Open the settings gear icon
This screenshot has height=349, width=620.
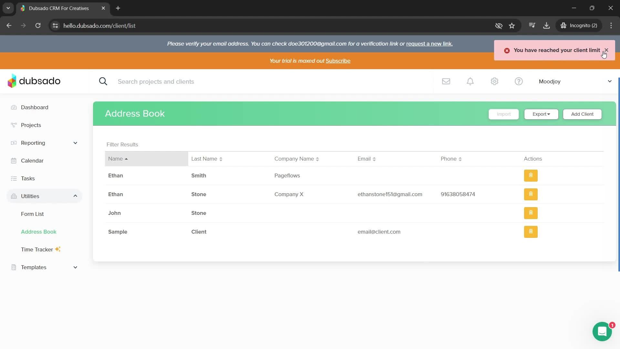click(x=494, y=81)
